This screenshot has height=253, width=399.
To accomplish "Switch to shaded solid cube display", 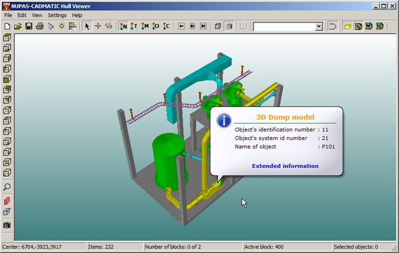I will tap(229, 26).
